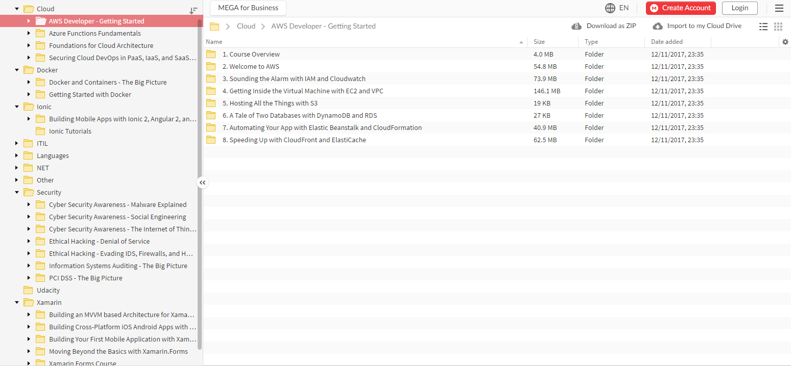Expand the Languages folder arrow
Screen dimensions: 791x366
tap(17, 155)
